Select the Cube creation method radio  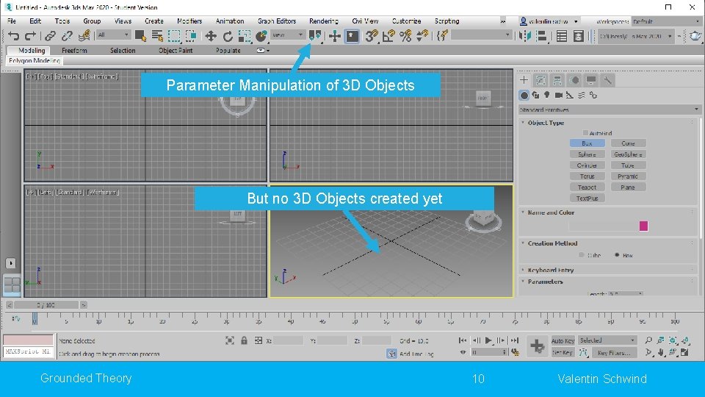point(582,255)
